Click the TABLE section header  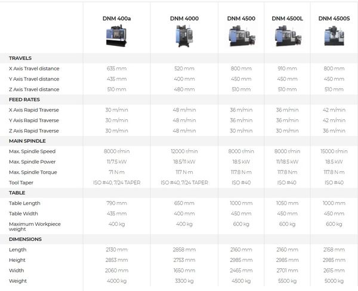point(17,193)
